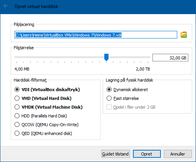Click the 32,00 GB size field
The image size is (196, 162).
pyautogui.click(x=170, y=58)
